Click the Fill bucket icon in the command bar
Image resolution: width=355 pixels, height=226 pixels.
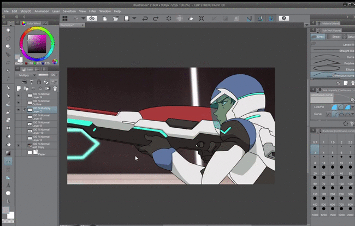[191, 19]
